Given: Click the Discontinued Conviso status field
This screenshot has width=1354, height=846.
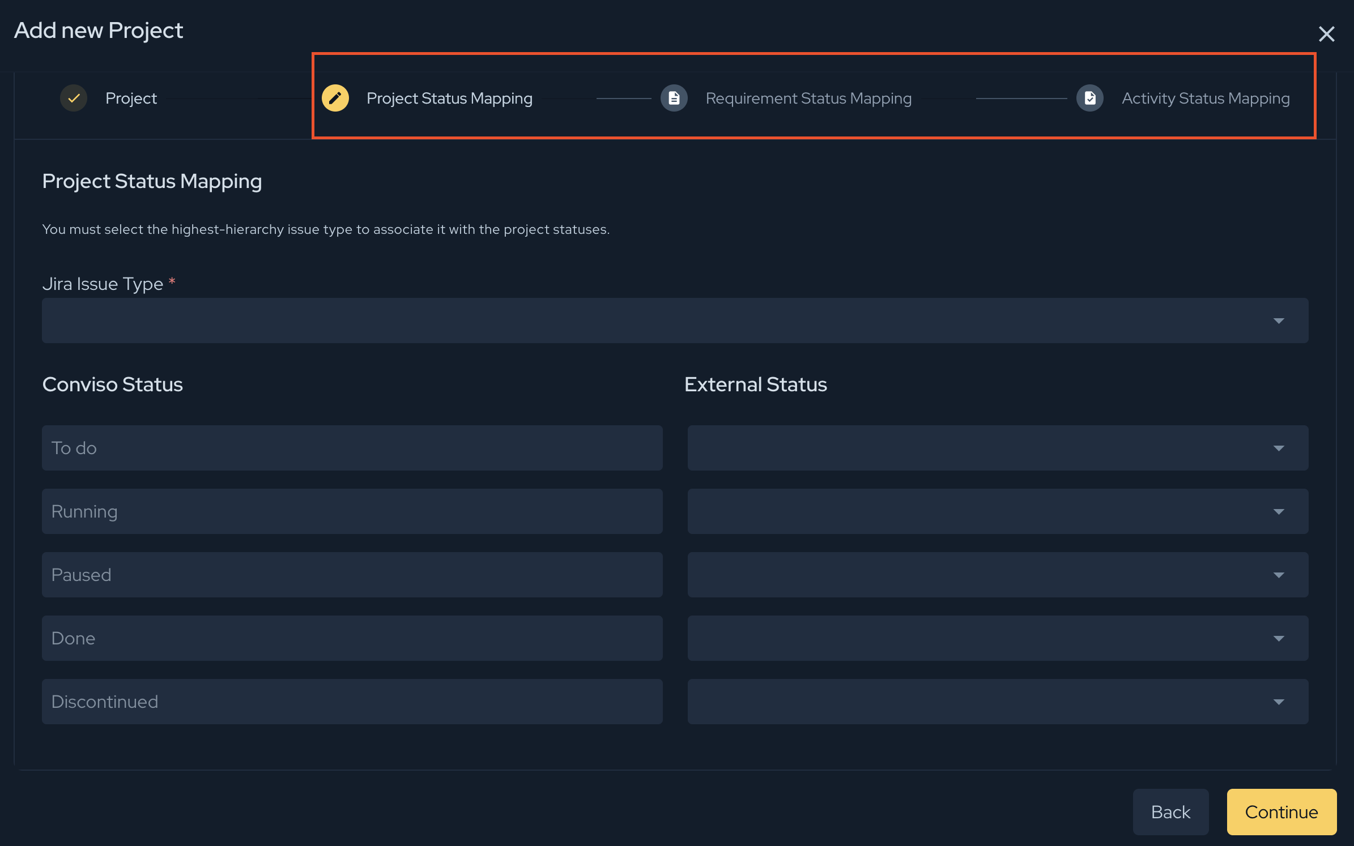Looking at the screenshot, I should 352,702.
